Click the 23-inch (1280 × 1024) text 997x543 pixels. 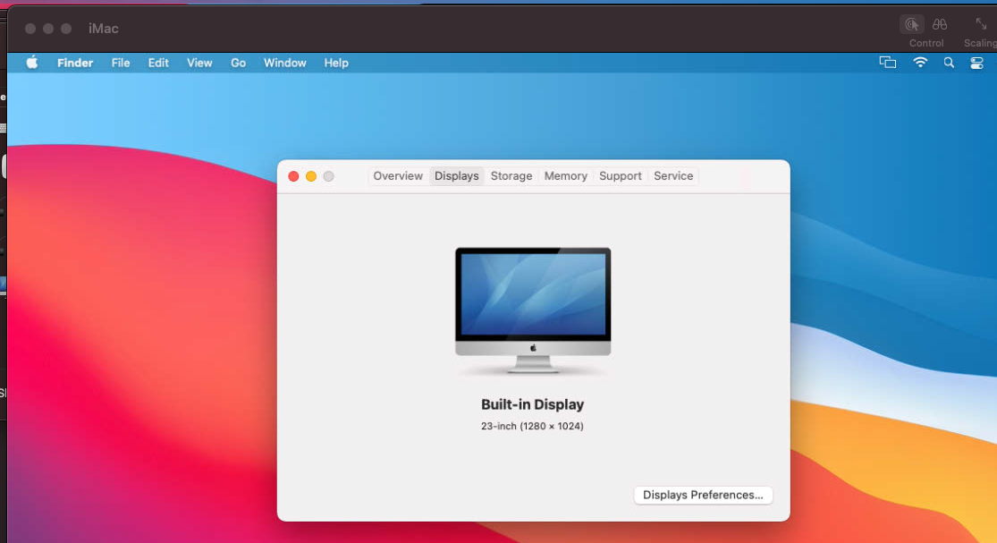(532, 426)
